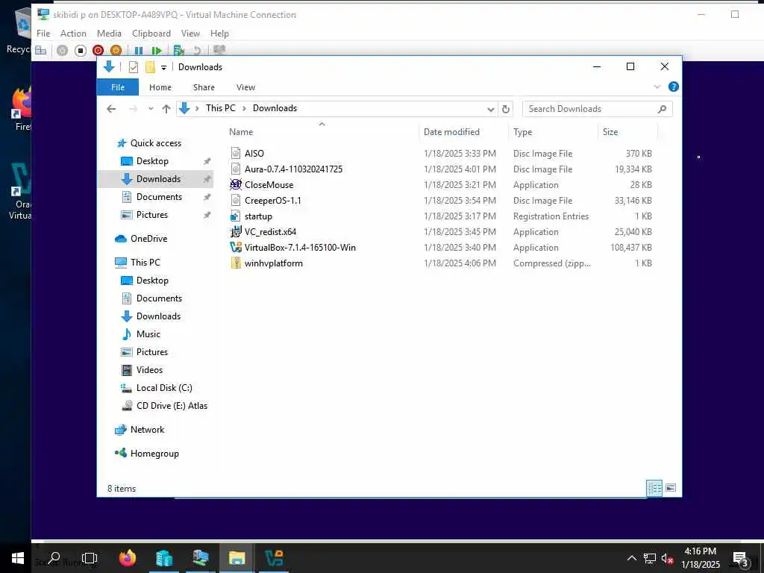Click the Turn Off VM toolbar icon

pyautogui.click(x=81, y=50)
